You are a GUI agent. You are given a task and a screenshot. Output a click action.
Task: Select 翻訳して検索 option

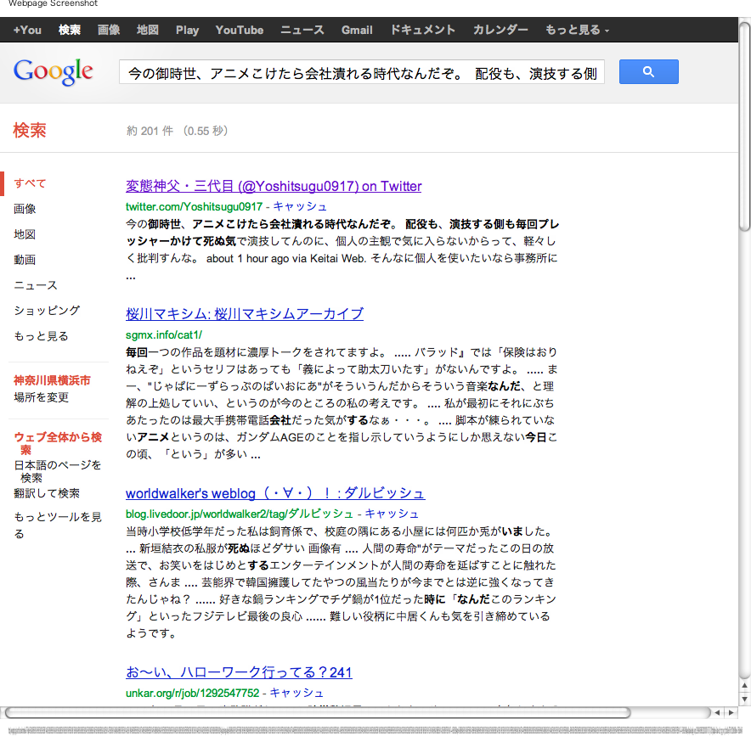pyautogui.click(x=47, y=493)
